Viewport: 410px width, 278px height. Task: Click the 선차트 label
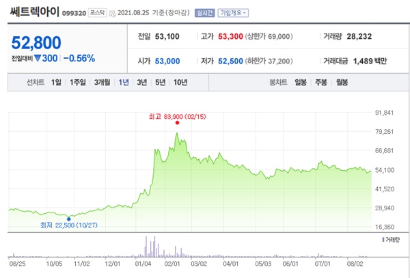(x=36, y=83)
